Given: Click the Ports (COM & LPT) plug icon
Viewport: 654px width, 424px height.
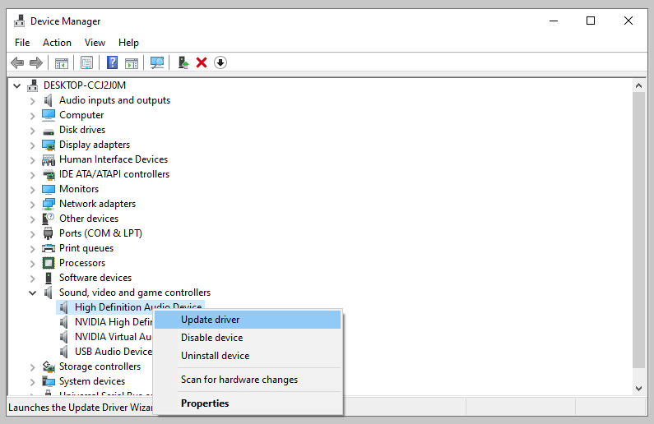Looking at the screenshot, I should (49, 233).
